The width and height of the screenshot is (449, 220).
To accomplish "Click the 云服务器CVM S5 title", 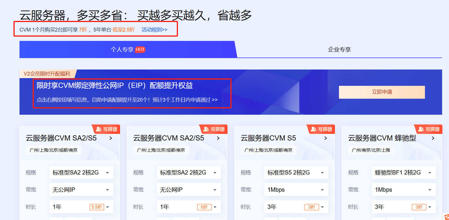I will pyautogui.click(x=268, y=138).
